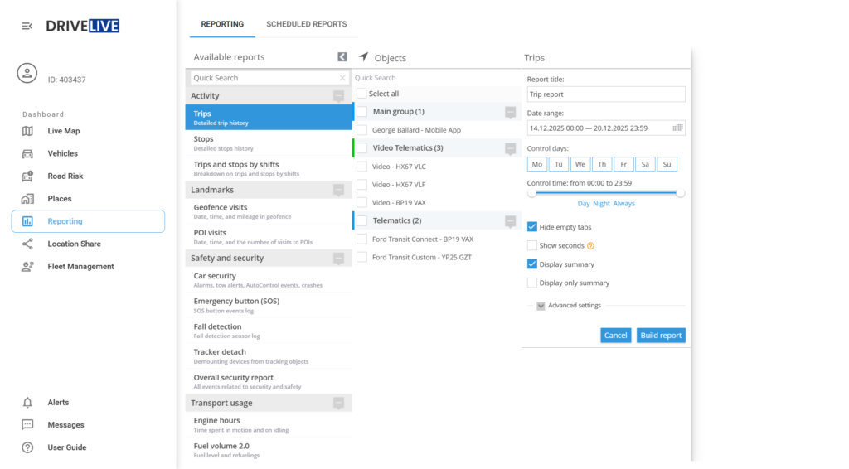Open calendar picker for date range
Viewport: 849px width, 469px height.
click(677, 128)
